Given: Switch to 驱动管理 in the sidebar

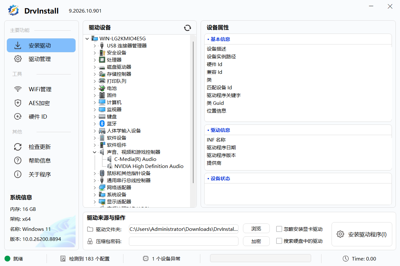Looking at the screenshot, I should tap(41, 59).
